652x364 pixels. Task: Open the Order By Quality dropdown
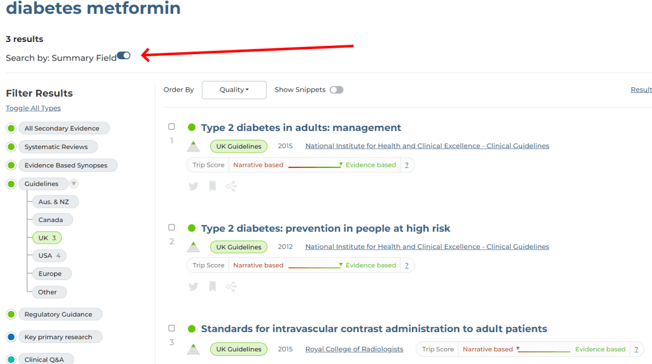(x=234, y=90)
